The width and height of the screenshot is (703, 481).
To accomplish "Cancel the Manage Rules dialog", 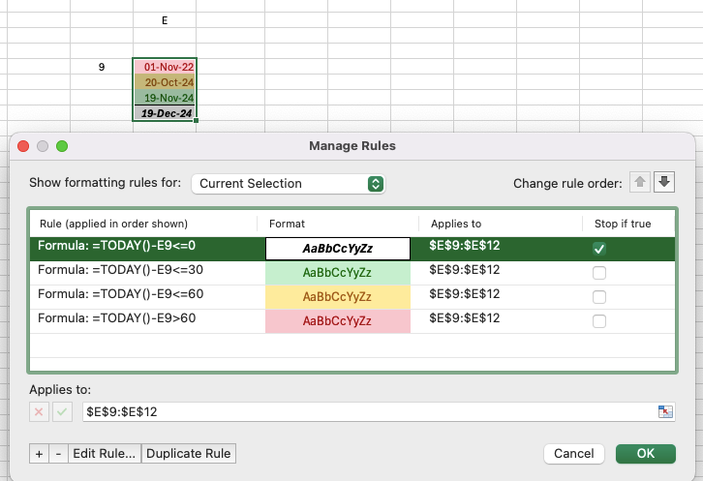I will tap(574, 454).
